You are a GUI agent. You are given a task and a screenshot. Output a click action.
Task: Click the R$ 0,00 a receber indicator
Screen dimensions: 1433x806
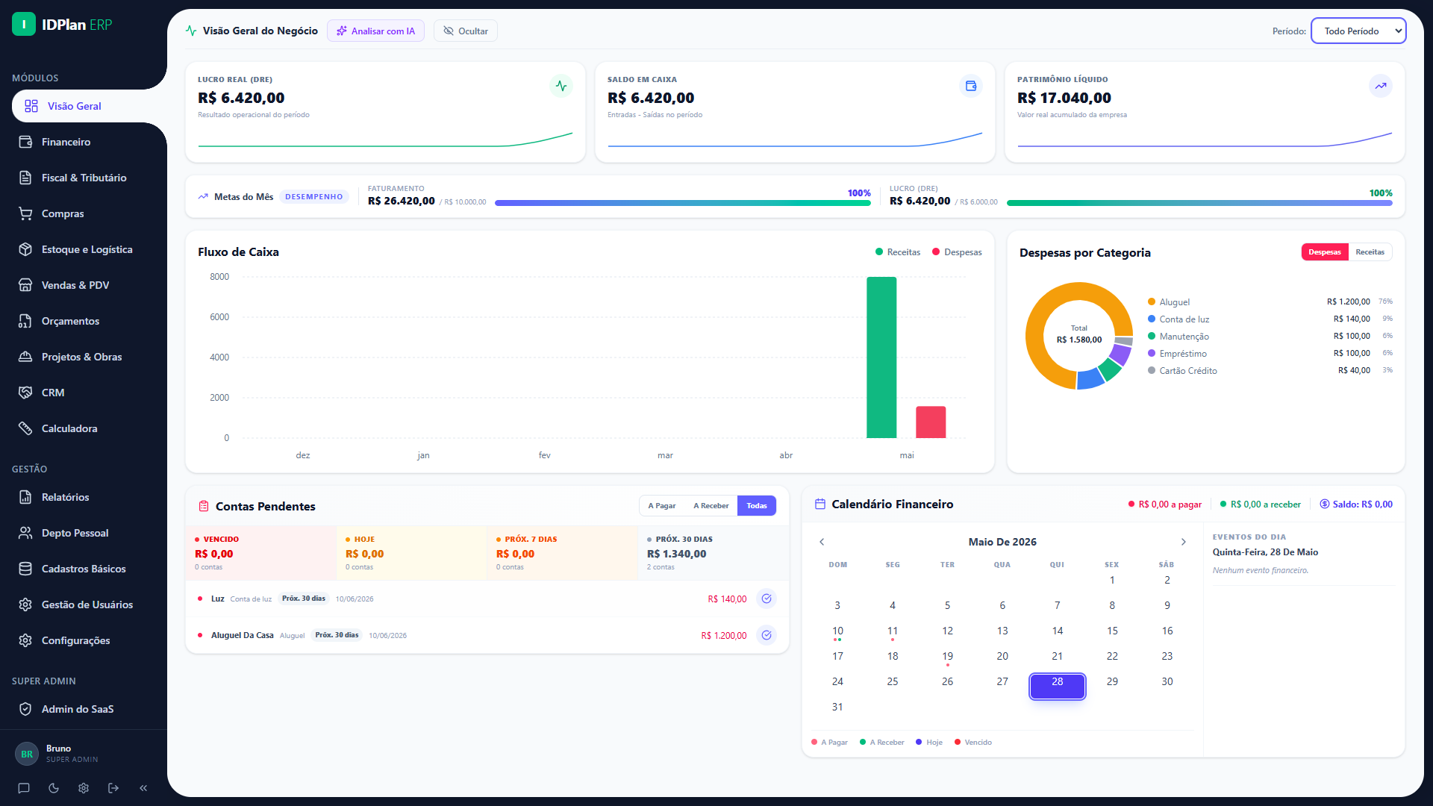click(x=1261, y=504)
